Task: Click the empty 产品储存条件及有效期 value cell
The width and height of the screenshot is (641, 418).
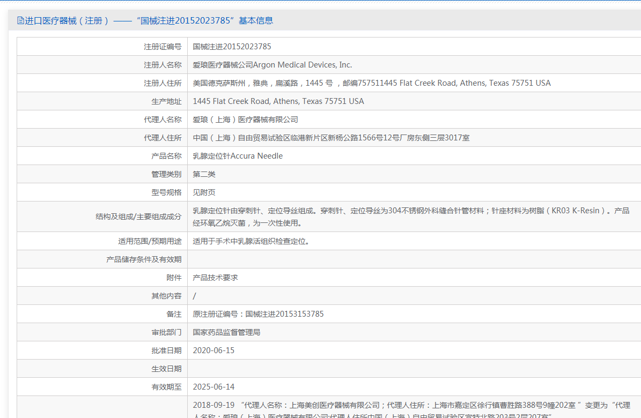Action: pos(413,259)
